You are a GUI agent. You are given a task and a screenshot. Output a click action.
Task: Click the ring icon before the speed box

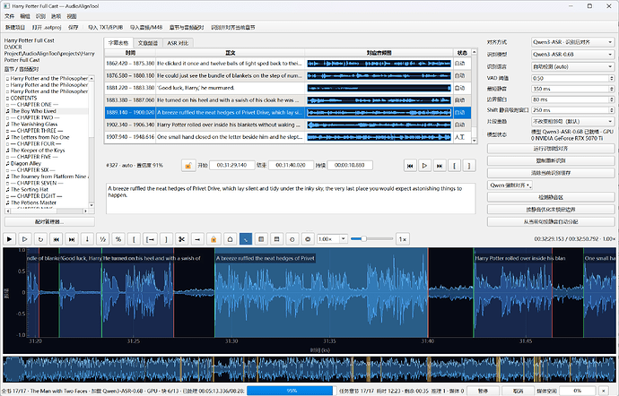point(308,239)
